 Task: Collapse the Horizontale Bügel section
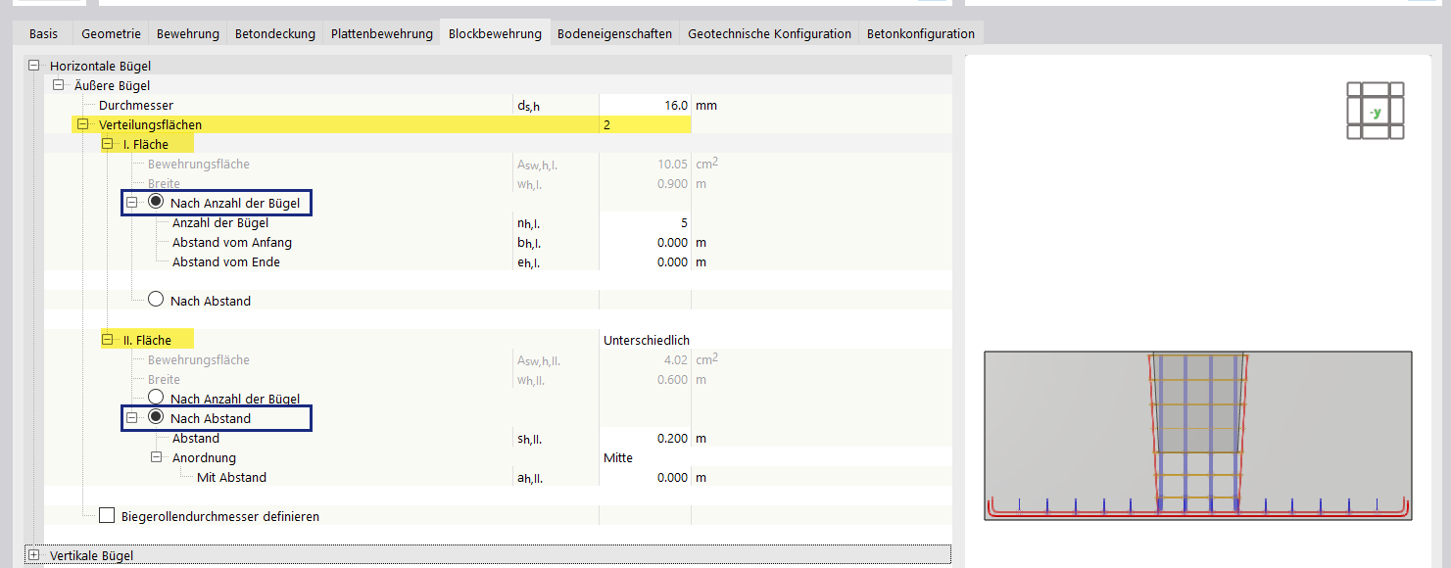point(33,66)
